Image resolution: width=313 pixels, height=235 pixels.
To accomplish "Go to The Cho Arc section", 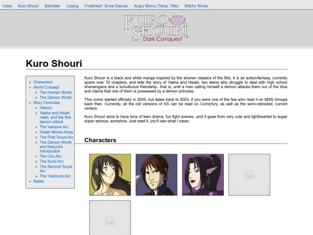I will 50,156.
